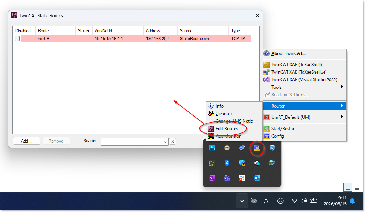Image resolution: width=367 pixels, height=214 pixels.
Task: Open Outlook from the tray overflow
Action: pyautogui.click(x=257, y=178)
